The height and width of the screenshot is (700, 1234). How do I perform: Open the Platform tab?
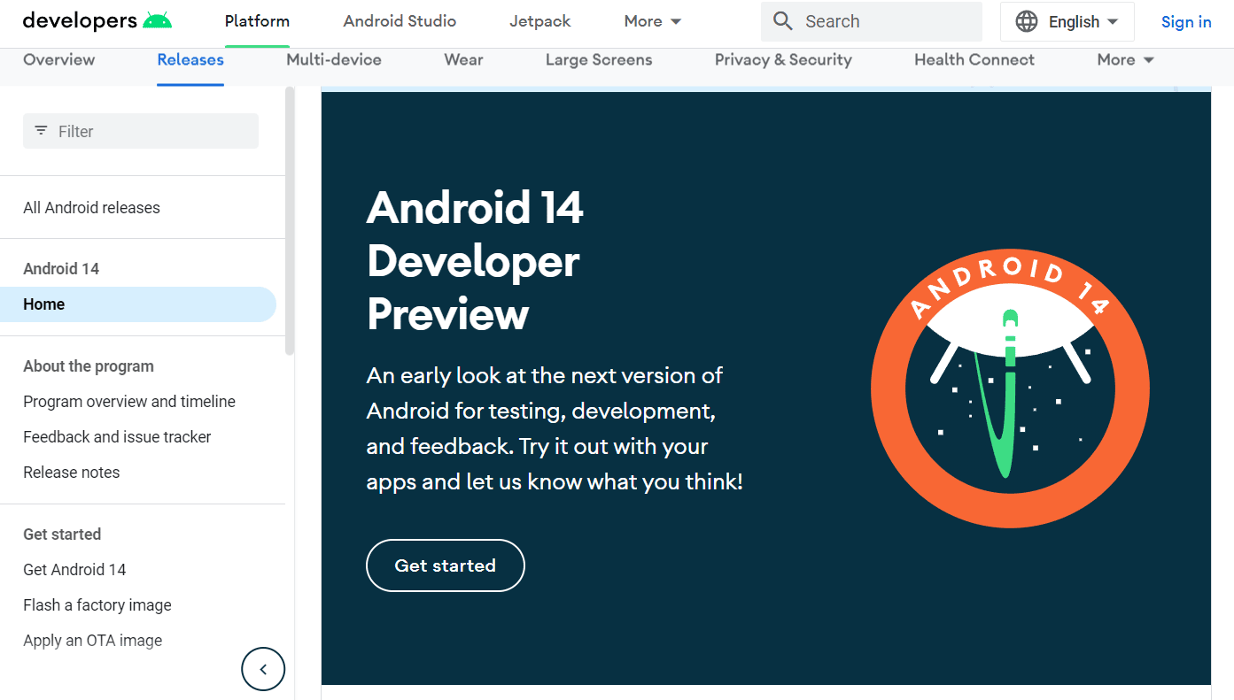point(257,21)
